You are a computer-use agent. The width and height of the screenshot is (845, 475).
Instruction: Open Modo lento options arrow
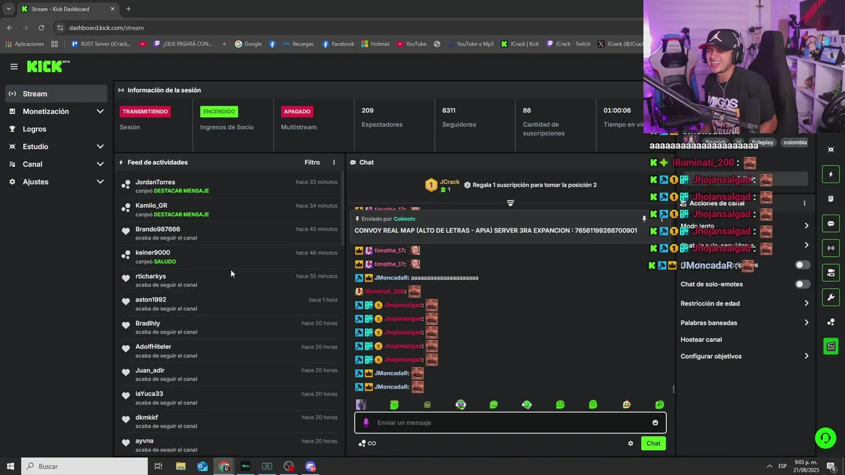[x=806, y=226]
